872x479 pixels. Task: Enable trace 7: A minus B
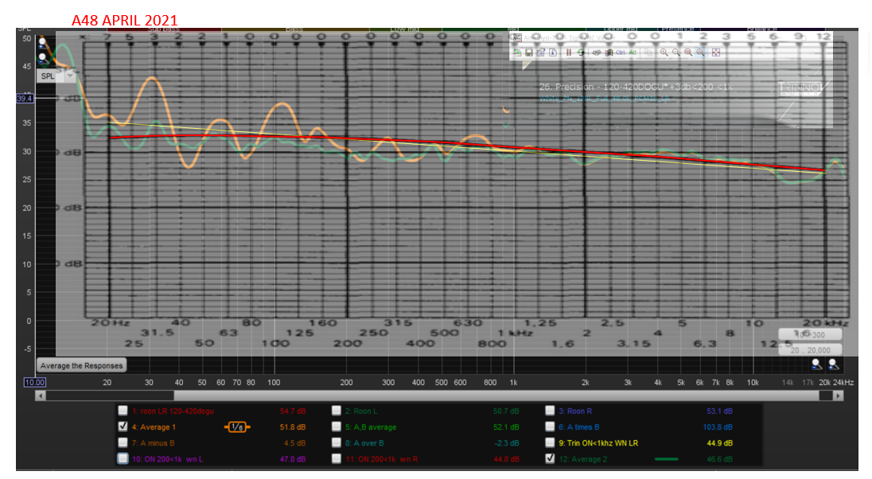click(x=123, y=443)
